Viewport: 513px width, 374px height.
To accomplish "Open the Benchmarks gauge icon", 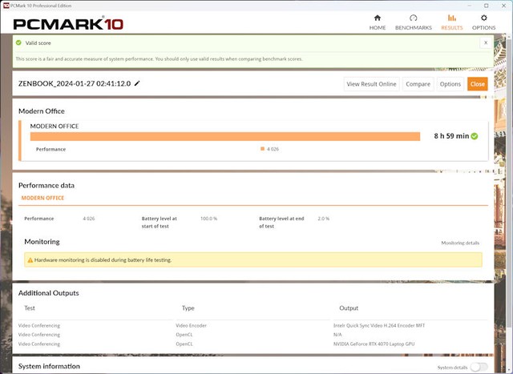I will (414, 18).
